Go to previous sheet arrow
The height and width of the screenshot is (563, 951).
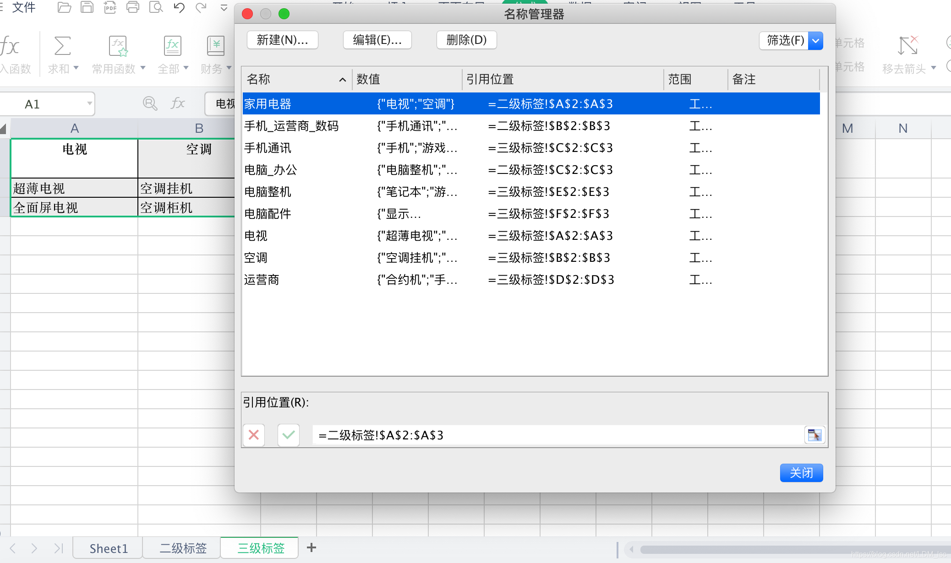13,548
